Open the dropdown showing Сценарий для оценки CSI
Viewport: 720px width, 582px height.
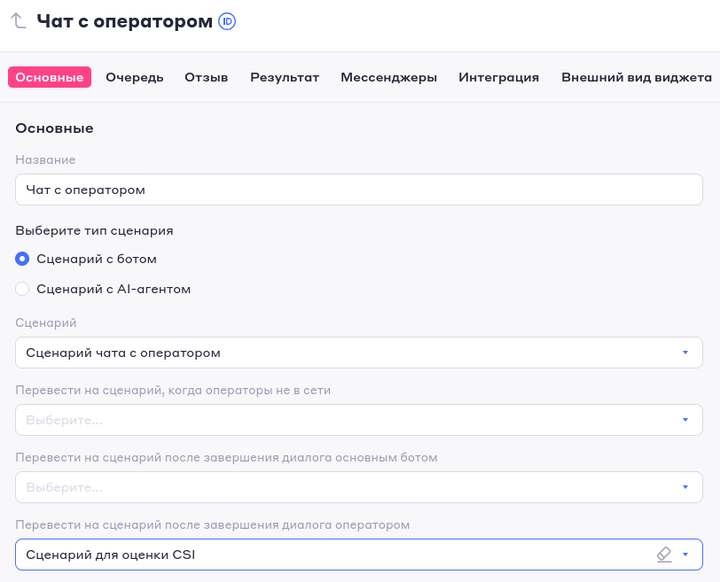coord(359,555)
